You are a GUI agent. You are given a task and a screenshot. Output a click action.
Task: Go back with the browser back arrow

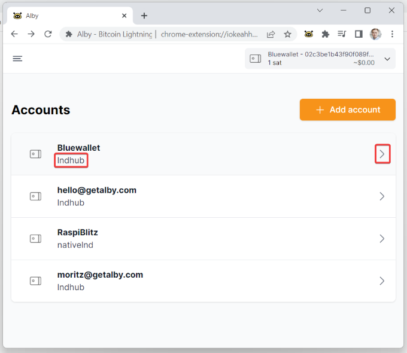point(14,34)
